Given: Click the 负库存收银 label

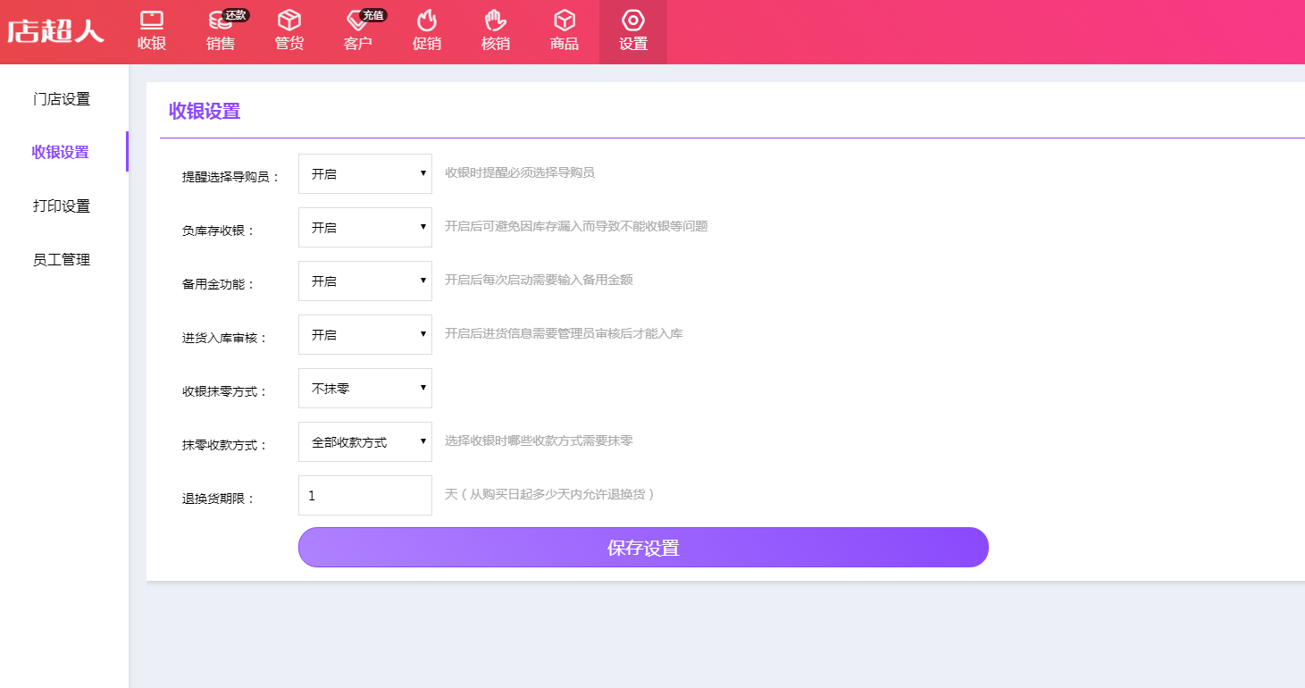Looking at the screenshot, I should tap(218, 231).
